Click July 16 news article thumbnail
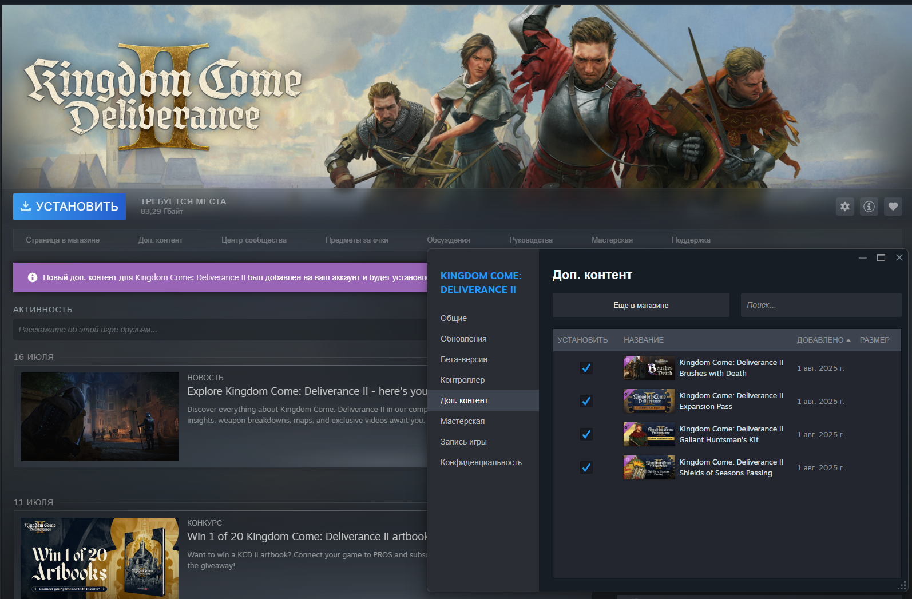Viewport: 912px width, 599px height. (100, 416)
